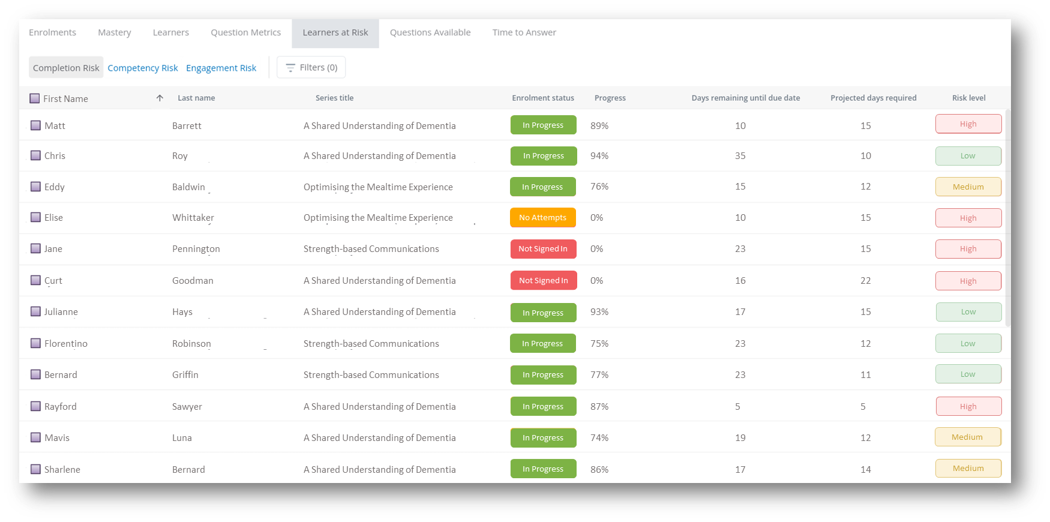Select the Completion Risk view

tap(66, 68)
